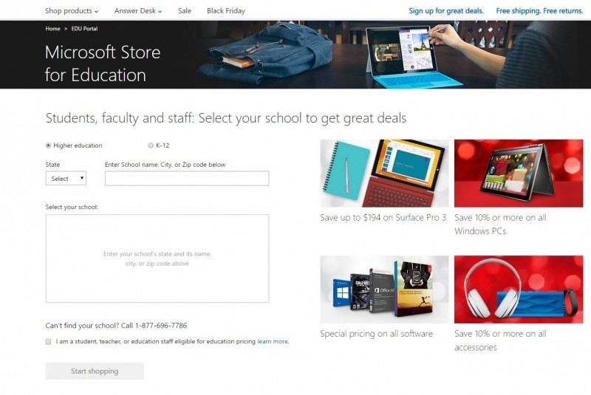Viewport: 591px width, 395px height.
Task: Click Free shipping. Free returns. link
Action: 540,11
